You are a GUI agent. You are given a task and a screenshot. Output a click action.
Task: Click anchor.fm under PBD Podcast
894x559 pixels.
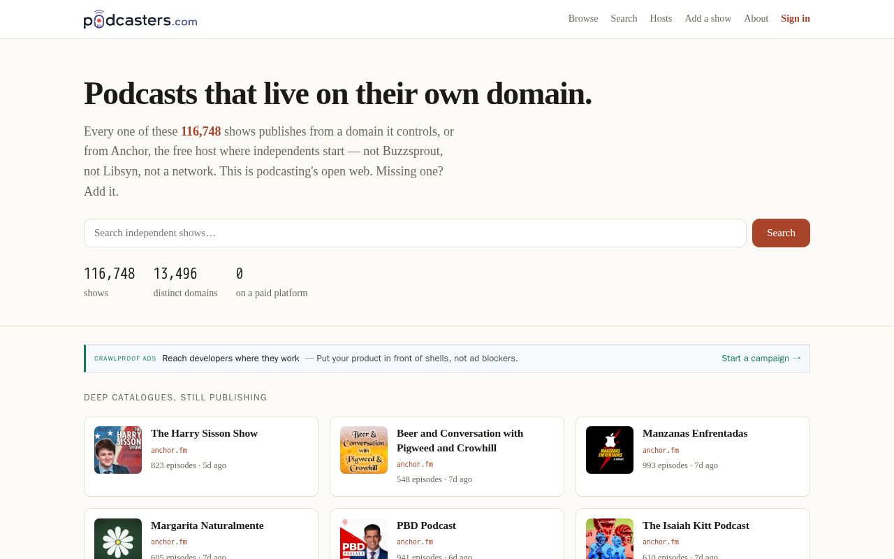415,542
